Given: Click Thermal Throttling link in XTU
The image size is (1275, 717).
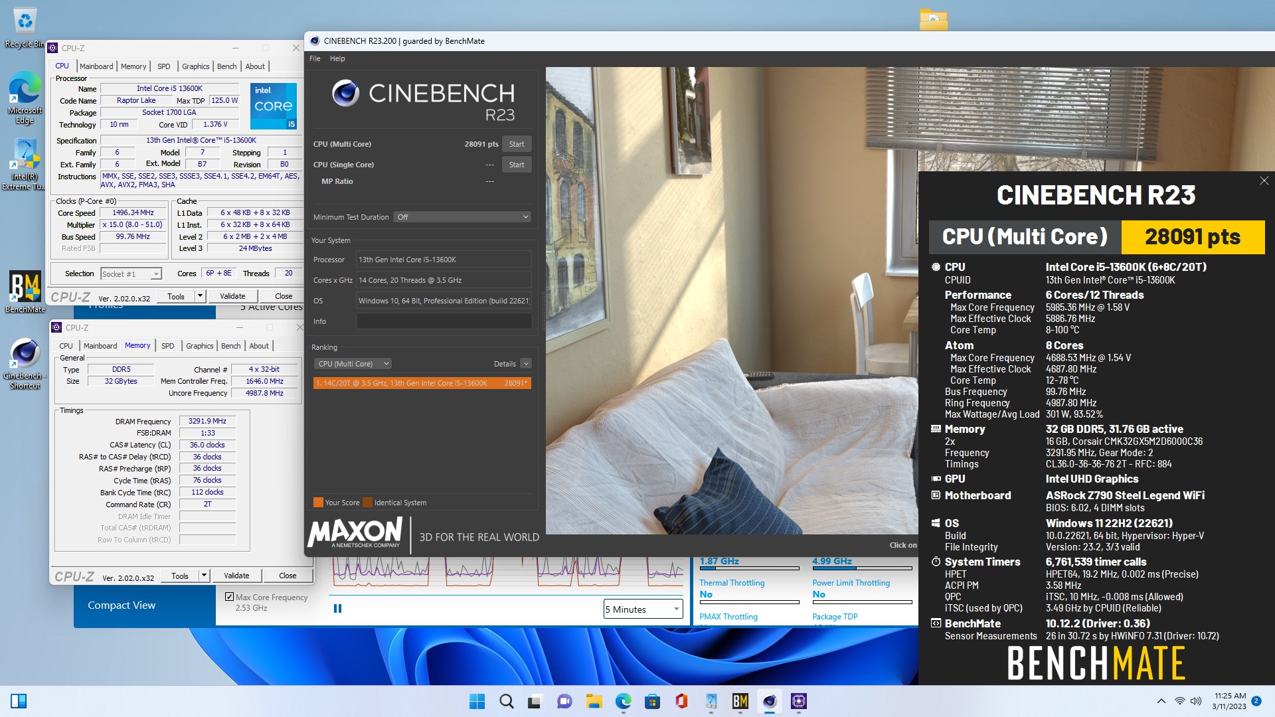Looking at the screenshot, I should point(732,583).
